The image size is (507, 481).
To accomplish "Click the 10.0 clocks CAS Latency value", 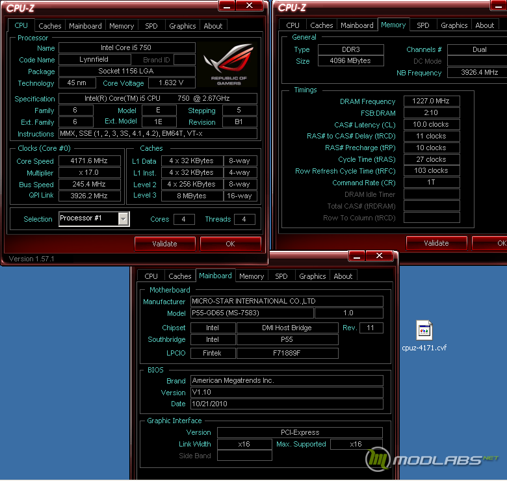I will 432,124.
